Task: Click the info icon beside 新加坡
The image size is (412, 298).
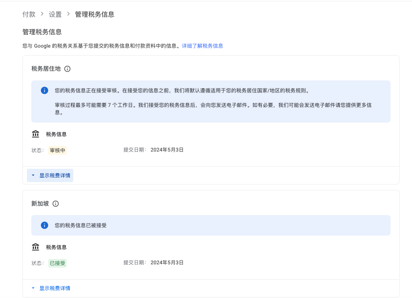Action: (x=56, y=204)
